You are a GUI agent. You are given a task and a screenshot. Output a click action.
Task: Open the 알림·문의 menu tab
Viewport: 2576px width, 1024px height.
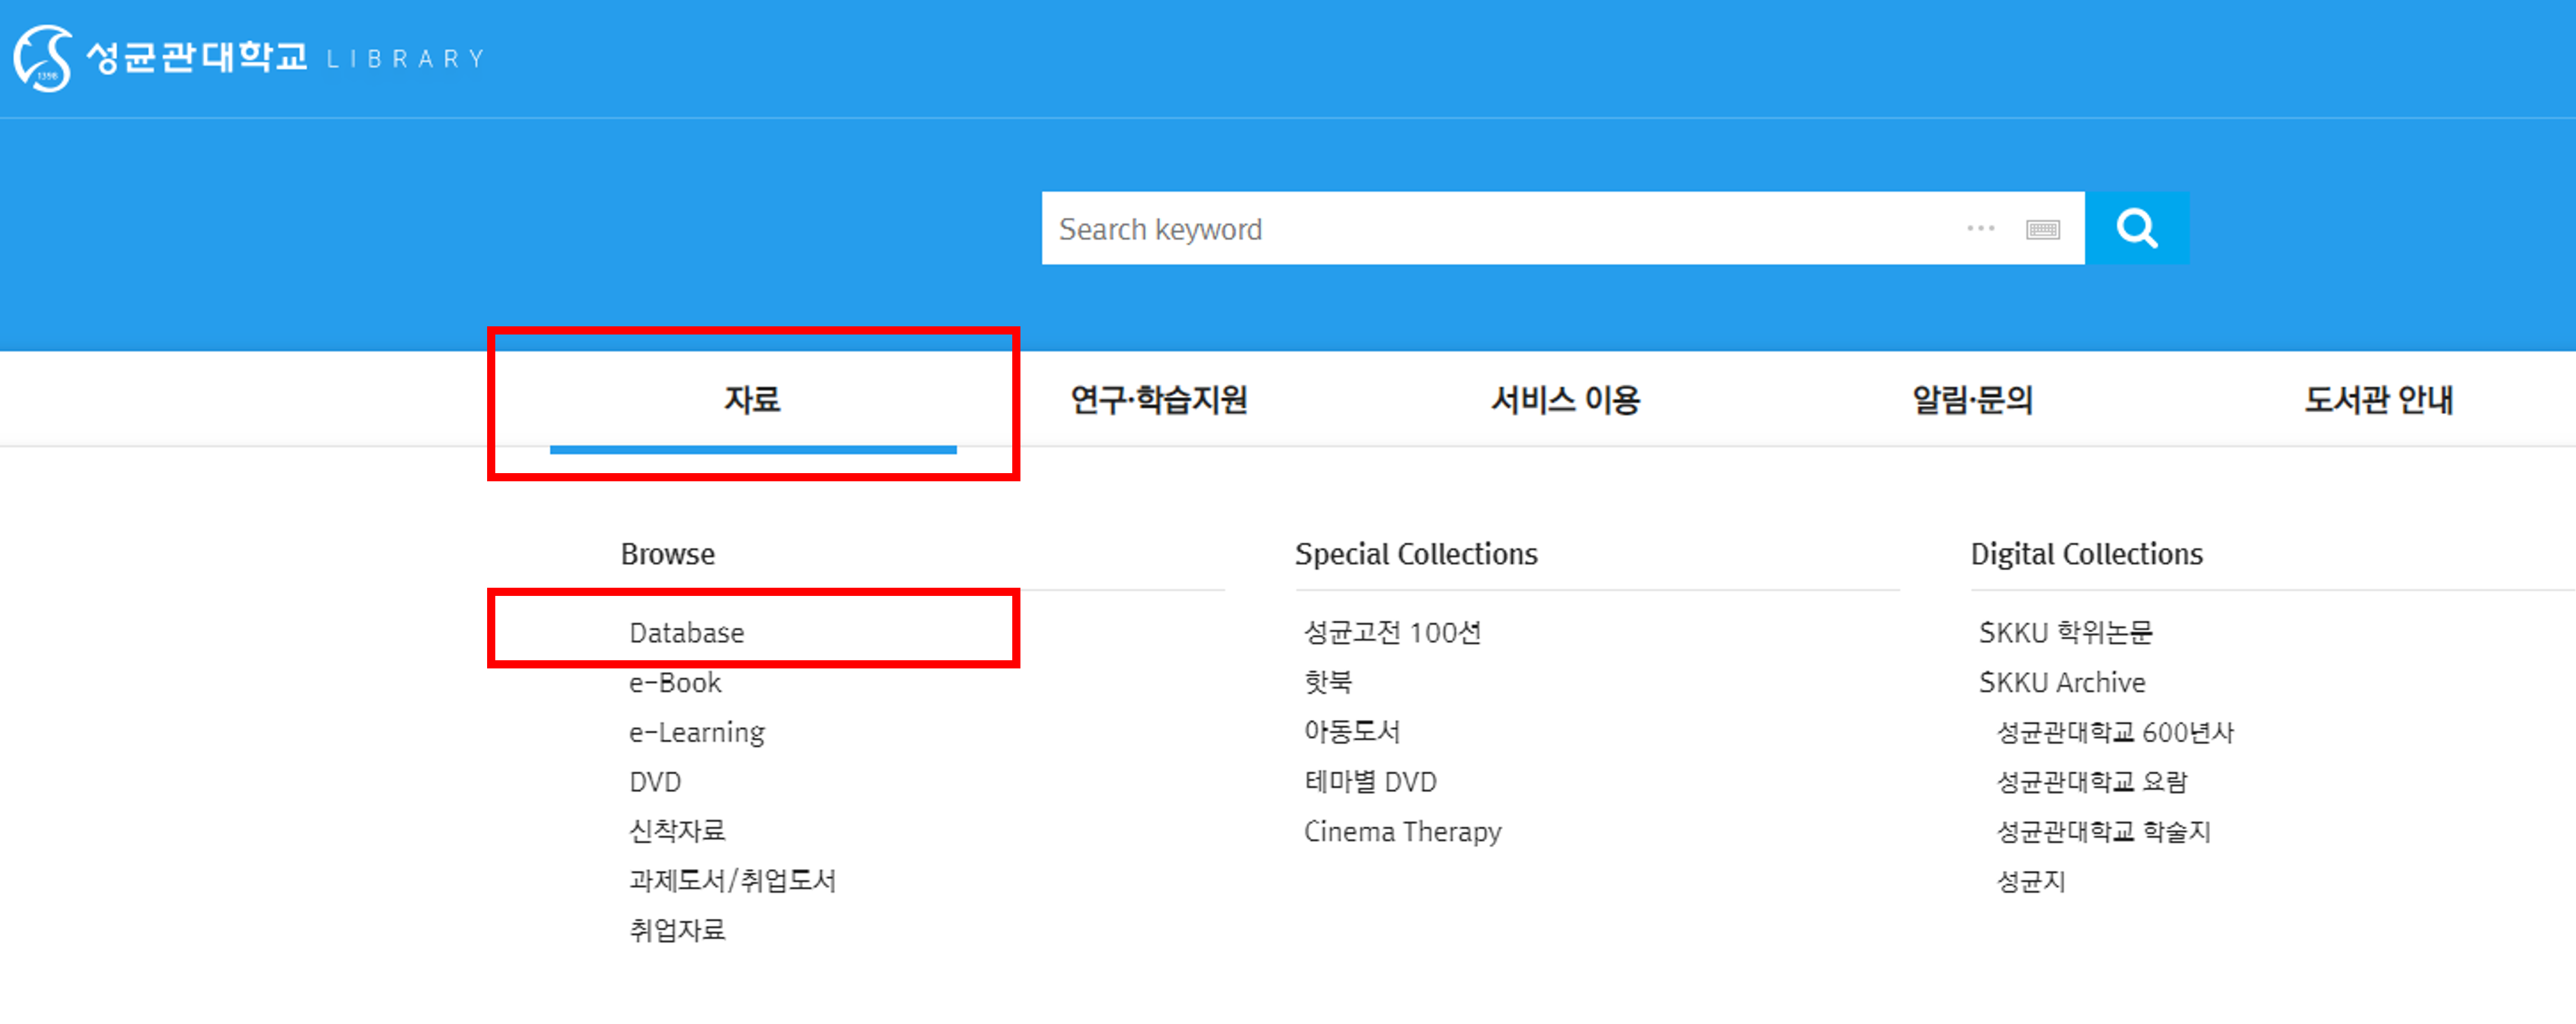click(1972, 399)
